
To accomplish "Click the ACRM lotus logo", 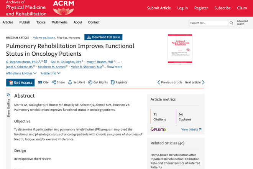I will tap(63, 8).
